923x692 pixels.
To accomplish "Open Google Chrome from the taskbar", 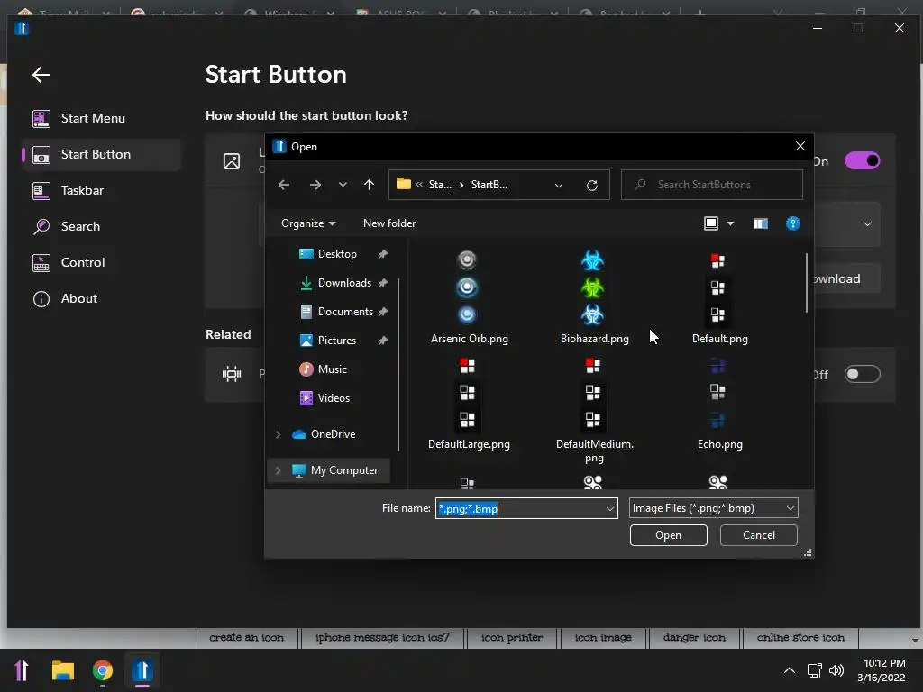I will click(103, 670).
